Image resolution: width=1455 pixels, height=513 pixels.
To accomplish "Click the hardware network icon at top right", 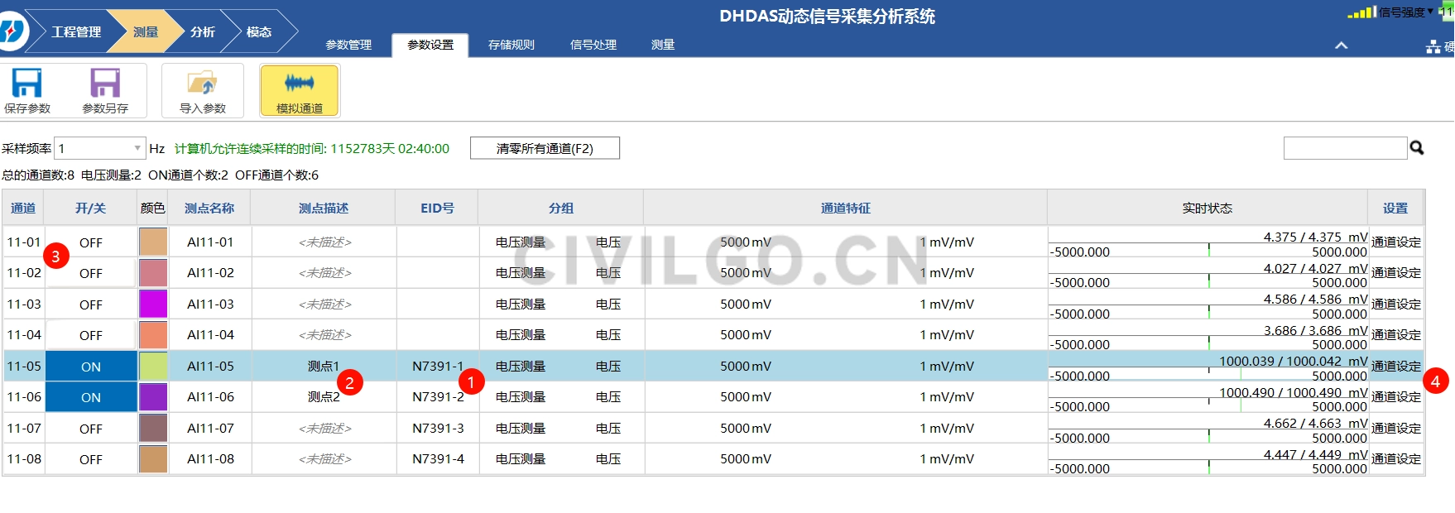I will coord(1433,47).
